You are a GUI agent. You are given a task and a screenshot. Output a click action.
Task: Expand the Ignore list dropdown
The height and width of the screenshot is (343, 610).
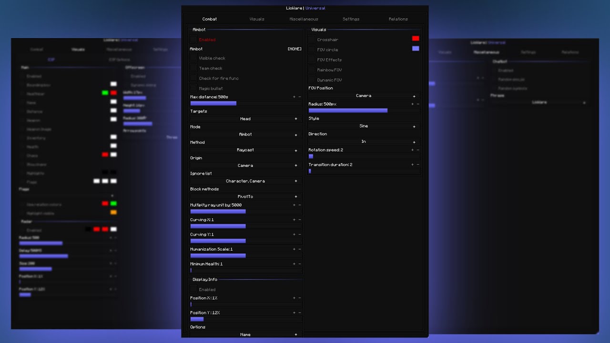[x=246, y=181]
